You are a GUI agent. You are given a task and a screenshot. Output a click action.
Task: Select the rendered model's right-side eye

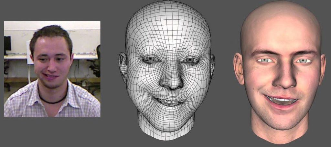pos(303,61)
